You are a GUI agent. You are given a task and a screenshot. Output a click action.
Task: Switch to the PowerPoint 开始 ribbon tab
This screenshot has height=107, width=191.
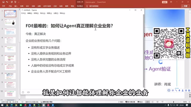10,6
